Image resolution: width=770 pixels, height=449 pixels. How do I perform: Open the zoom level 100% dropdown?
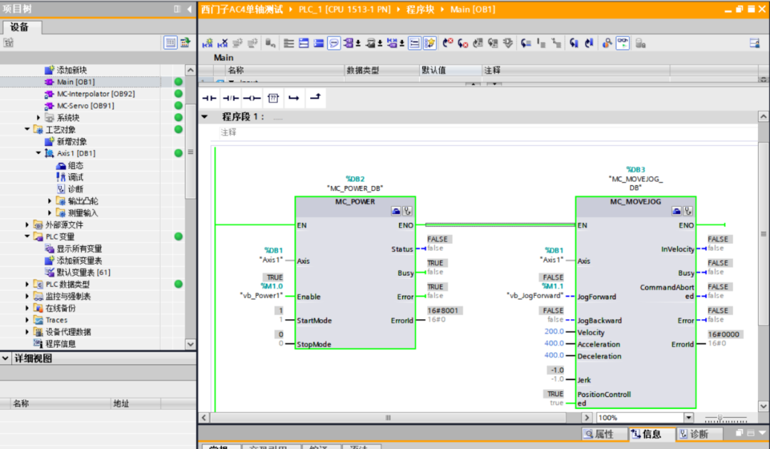coord(688,418)
